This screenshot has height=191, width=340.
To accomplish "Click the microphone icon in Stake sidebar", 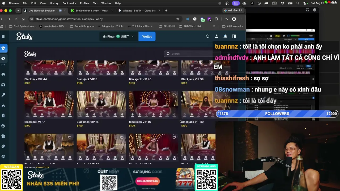I will 3,95.
